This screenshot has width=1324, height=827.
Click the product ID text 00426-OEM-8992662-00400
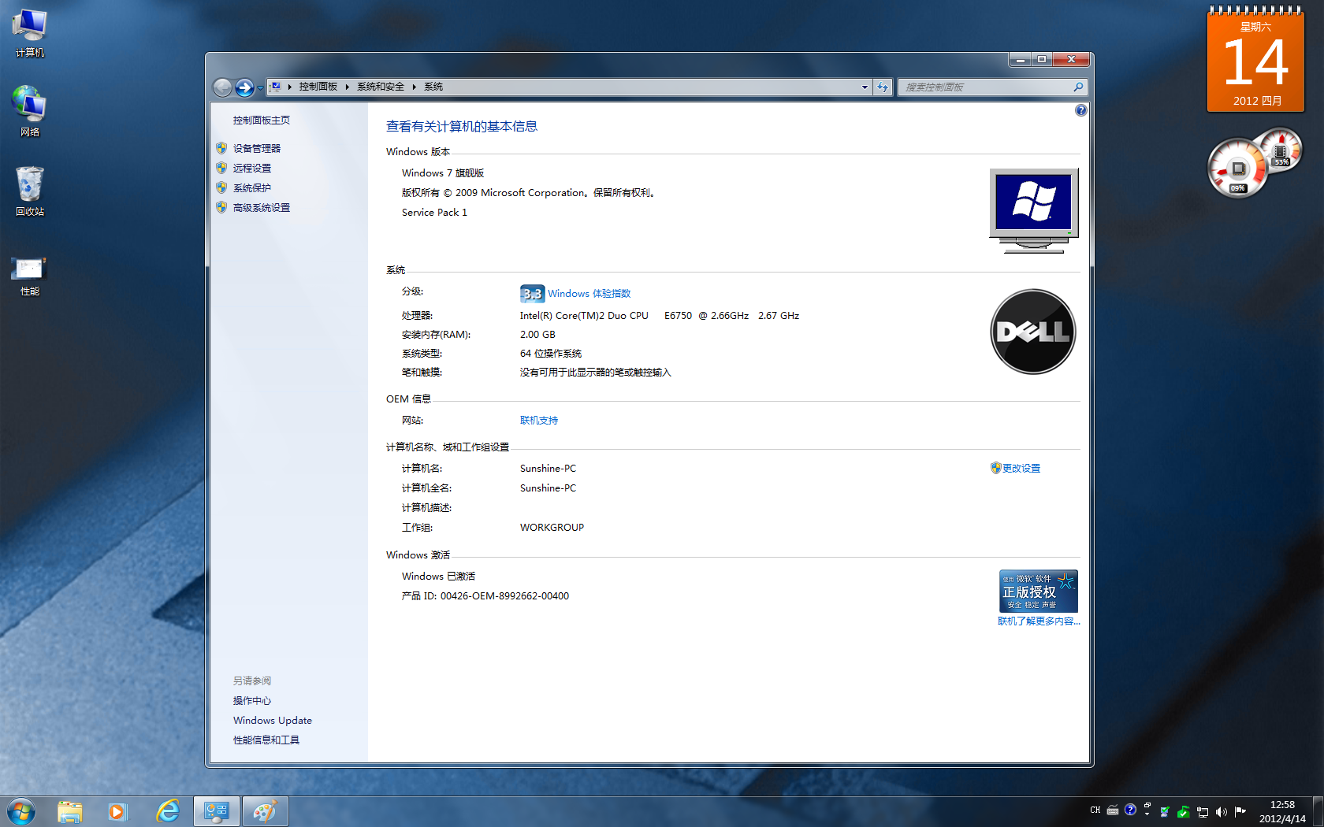click(504, 595)
